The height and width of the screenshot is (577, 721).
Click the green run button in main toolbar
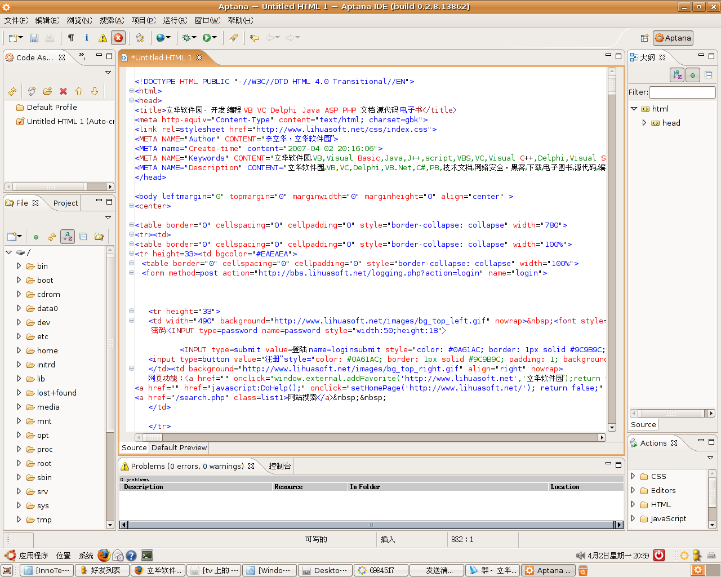(x=207, y=38)
